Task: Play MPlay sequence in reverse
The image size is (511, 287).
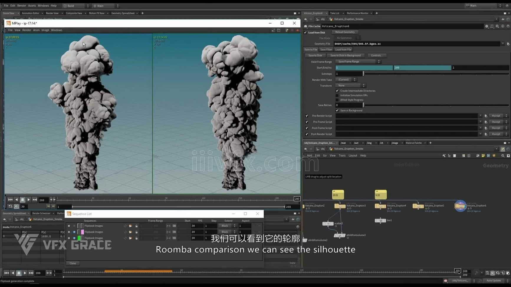Action: (17, 200)
